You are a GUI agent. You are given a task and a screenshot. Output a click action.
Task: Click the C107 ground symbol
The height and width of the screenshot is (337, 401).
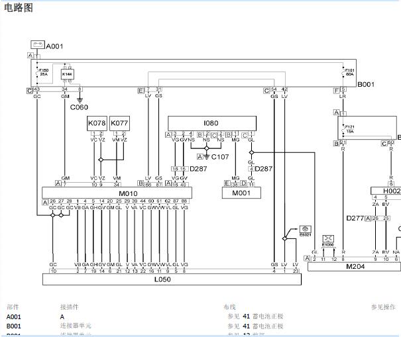(207, 157)
